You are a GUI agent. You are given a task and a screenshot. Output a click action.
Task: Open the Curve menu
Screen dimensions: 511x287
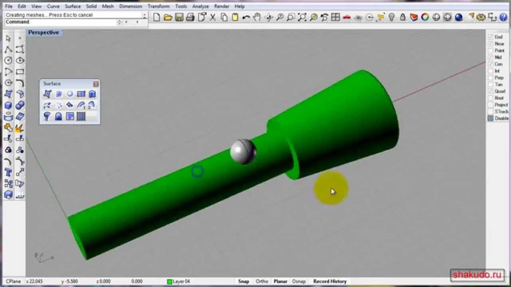pyautogui.click(x=53, y=6)
